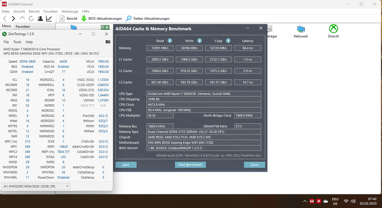Click the ProcOdt value 28.2 Ω
The height and width of the screenshot is (208, 382).
tap(103, 116)
